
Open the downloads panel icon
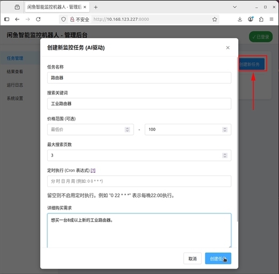[240, 19]
